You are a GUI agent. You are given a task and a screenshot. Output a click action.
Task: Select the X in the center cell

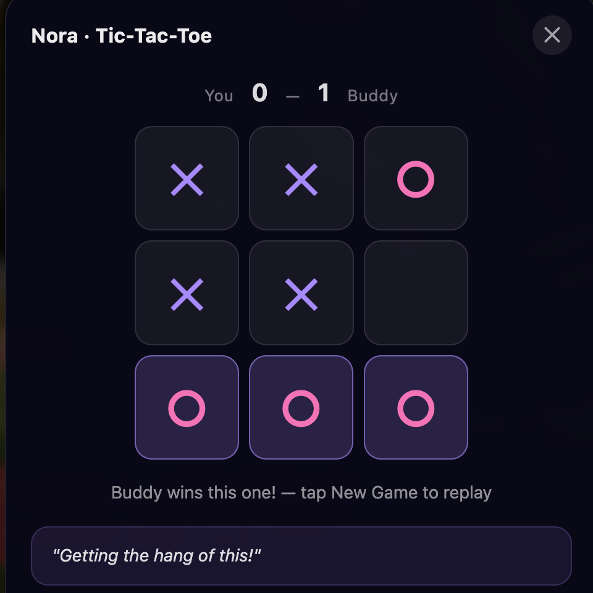point(301,292)
